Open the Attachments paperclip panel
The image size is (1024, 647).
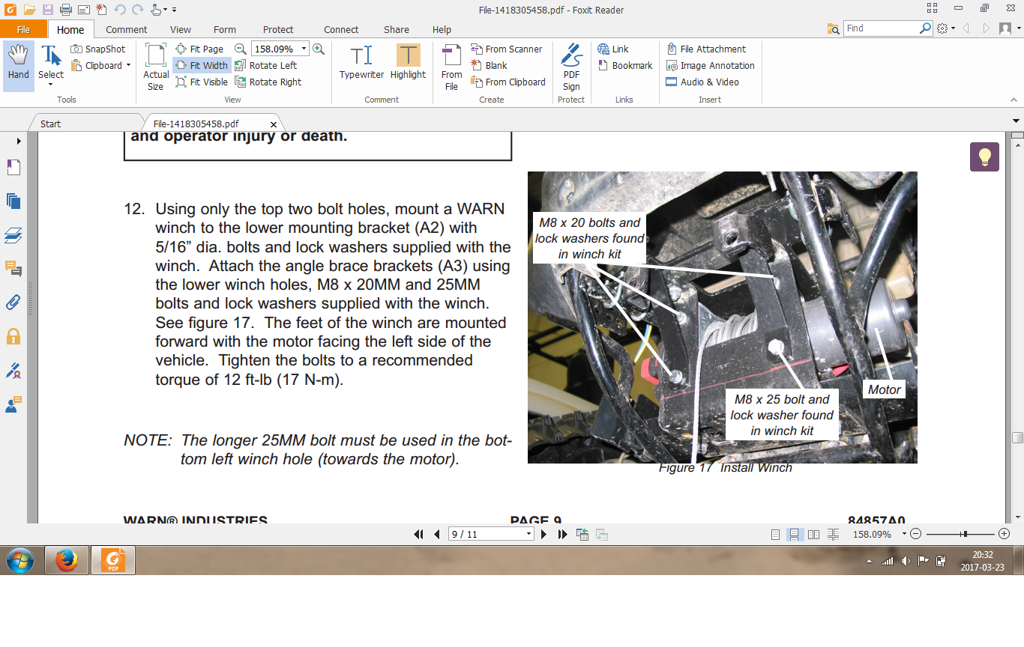pos(13,303)
